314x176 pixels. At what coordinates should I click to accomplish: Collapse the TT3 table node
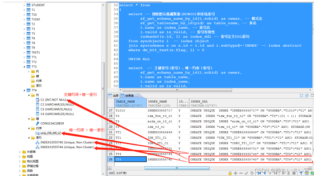point(24,67)
